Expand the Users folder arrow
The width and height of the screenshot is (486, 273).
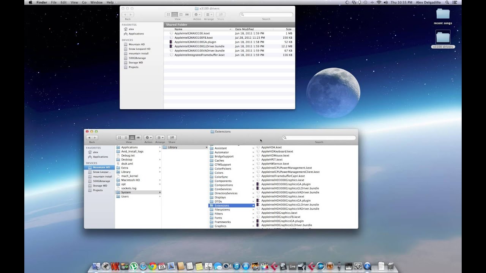coord(160,196)
